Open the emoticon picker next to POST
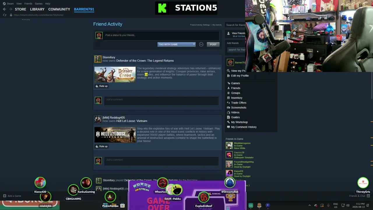Screen dimensions: 373x210 [201, 44]
